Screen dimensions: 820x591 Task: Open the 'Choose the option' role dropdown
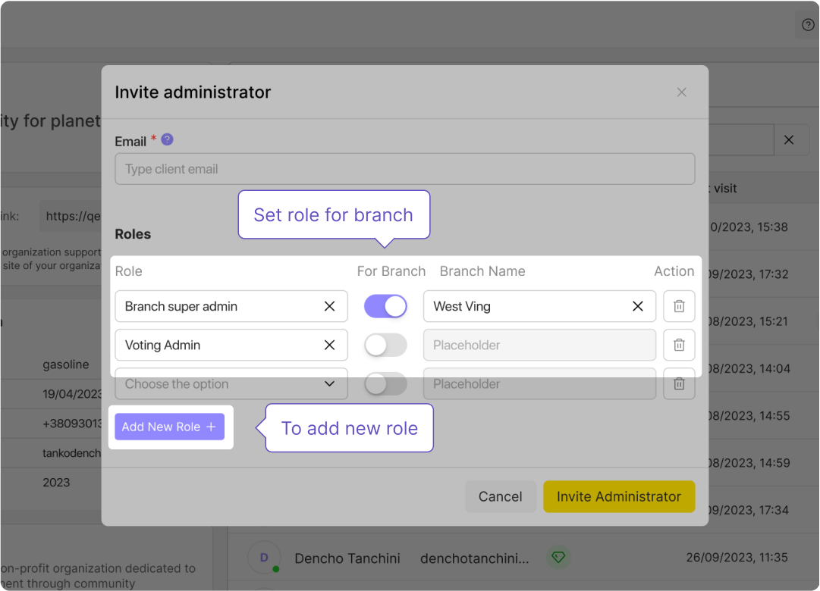[231, 384]
